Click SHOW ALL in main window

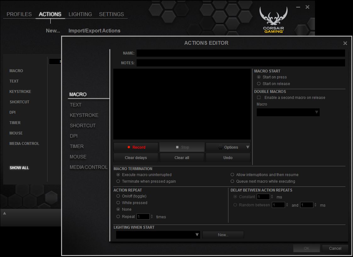click(19, 168)
